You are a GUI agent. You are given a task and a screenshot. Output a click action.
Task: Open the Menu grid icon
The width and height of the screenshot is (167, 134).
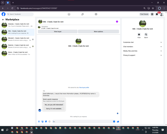pos(152,14)
